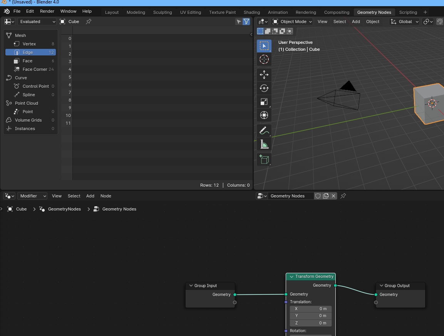The height and width of the screenshot is (336, 444).
Task: Toggle selected-only display in spreadsheet
Action: (x=239, y=22)
